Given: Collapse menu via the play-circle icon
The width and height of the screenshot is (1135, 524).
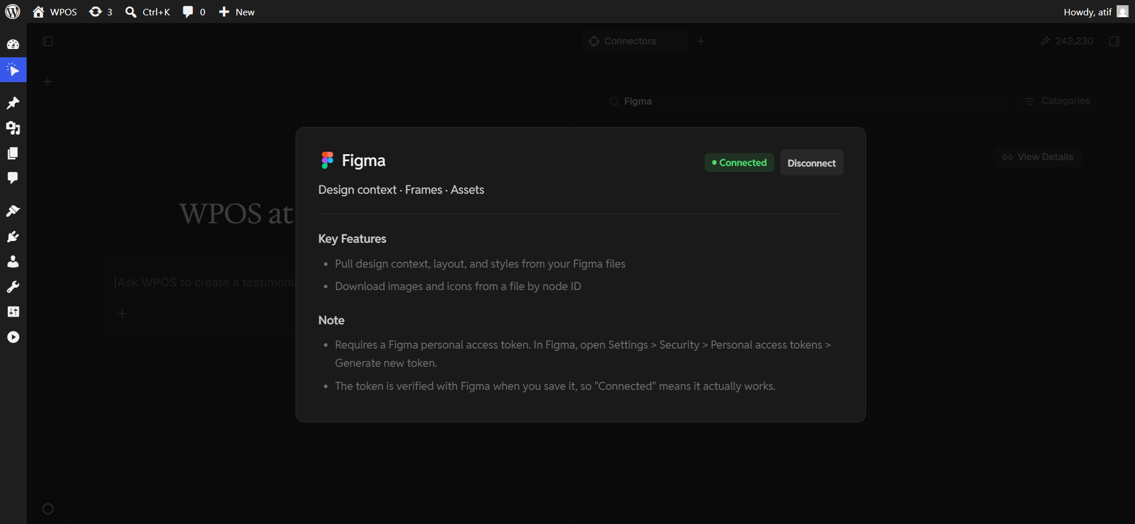Looking at the screenshot, I should (x=13, y=337).
